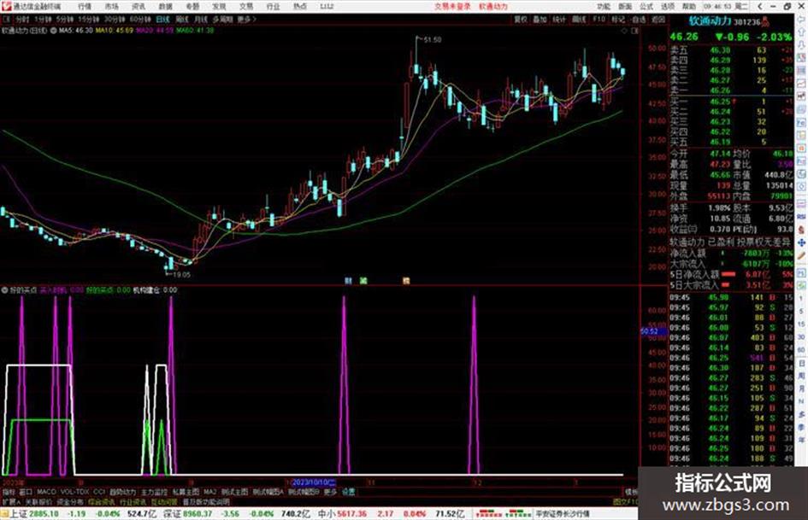Click the orange event marker below price chart
Screen dimensions: 808x520
click(x=406, y=281)
